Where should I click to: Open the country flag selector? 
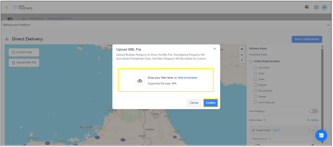(x=307, y=7)
